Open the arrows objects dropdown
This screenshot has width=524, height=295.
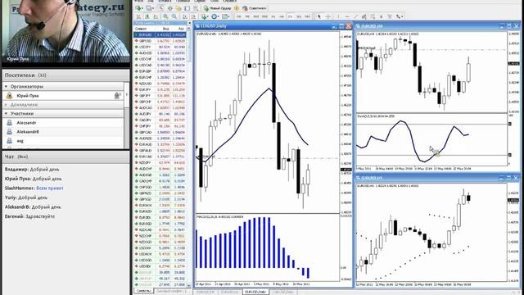(x=400, y=16)
